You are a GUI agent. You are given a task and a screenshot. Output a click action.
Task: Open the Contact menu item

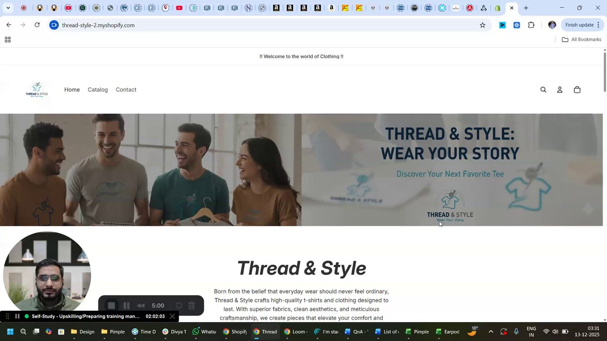(126, 90)
